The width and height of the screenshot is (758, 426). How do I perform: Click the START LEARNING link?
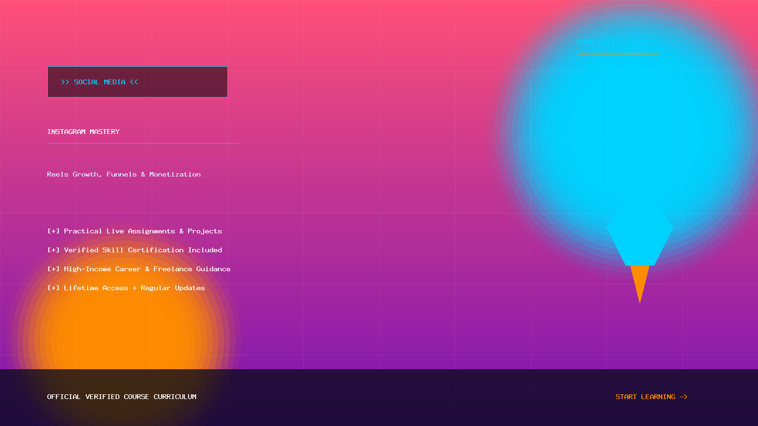pos(651,397)
